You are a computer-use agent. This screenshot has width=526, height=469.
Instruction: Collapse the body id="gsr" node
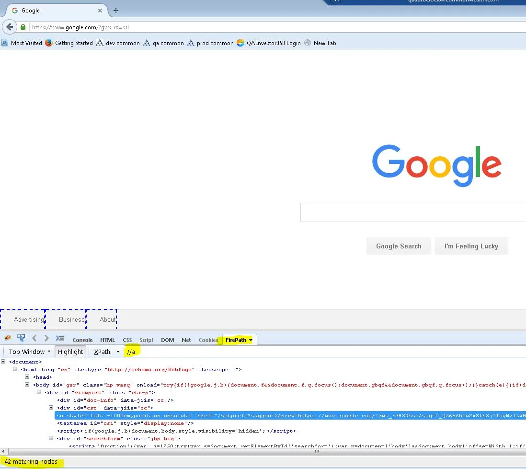(27, 385)
